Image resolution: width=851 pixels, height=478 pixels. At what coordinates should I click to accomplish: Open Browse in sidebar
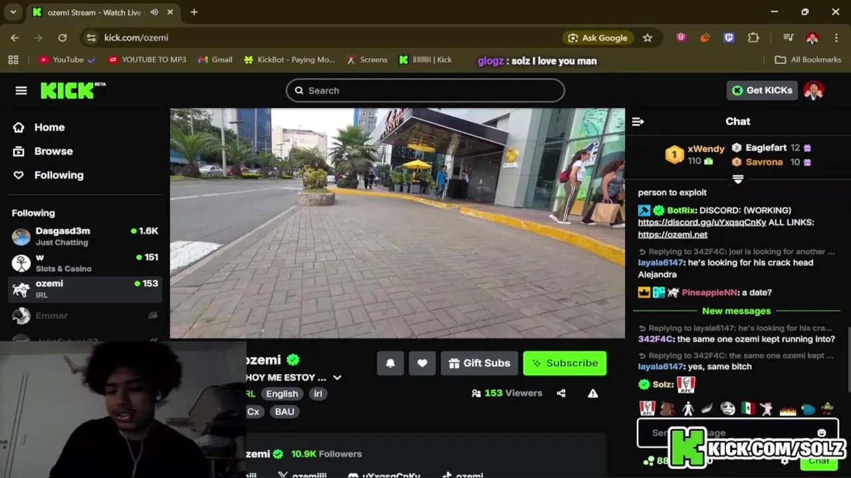(43, 151)
